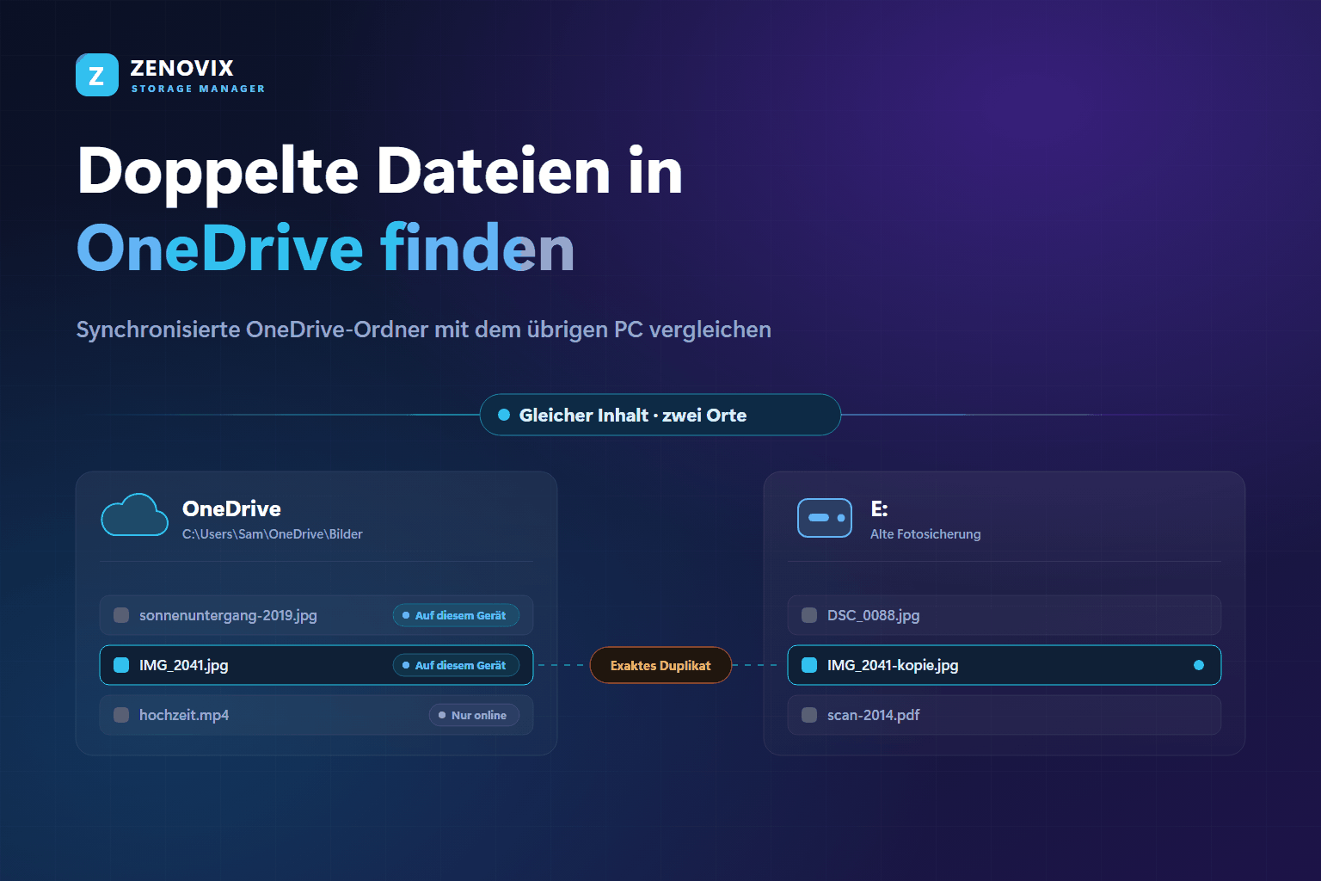This screenshot has height=881, width=1321.
Task: Uncheck the IMG_2041-kopie.jpg checkbox
Action: click(x=809, y=665)
